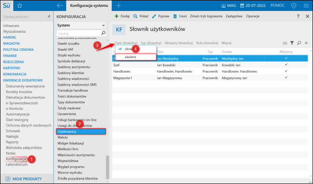Image resolution: width=313 pixels, height=184 pixels.
Task: Click the KF dictionary badge
Action: (x=119, y=30)
